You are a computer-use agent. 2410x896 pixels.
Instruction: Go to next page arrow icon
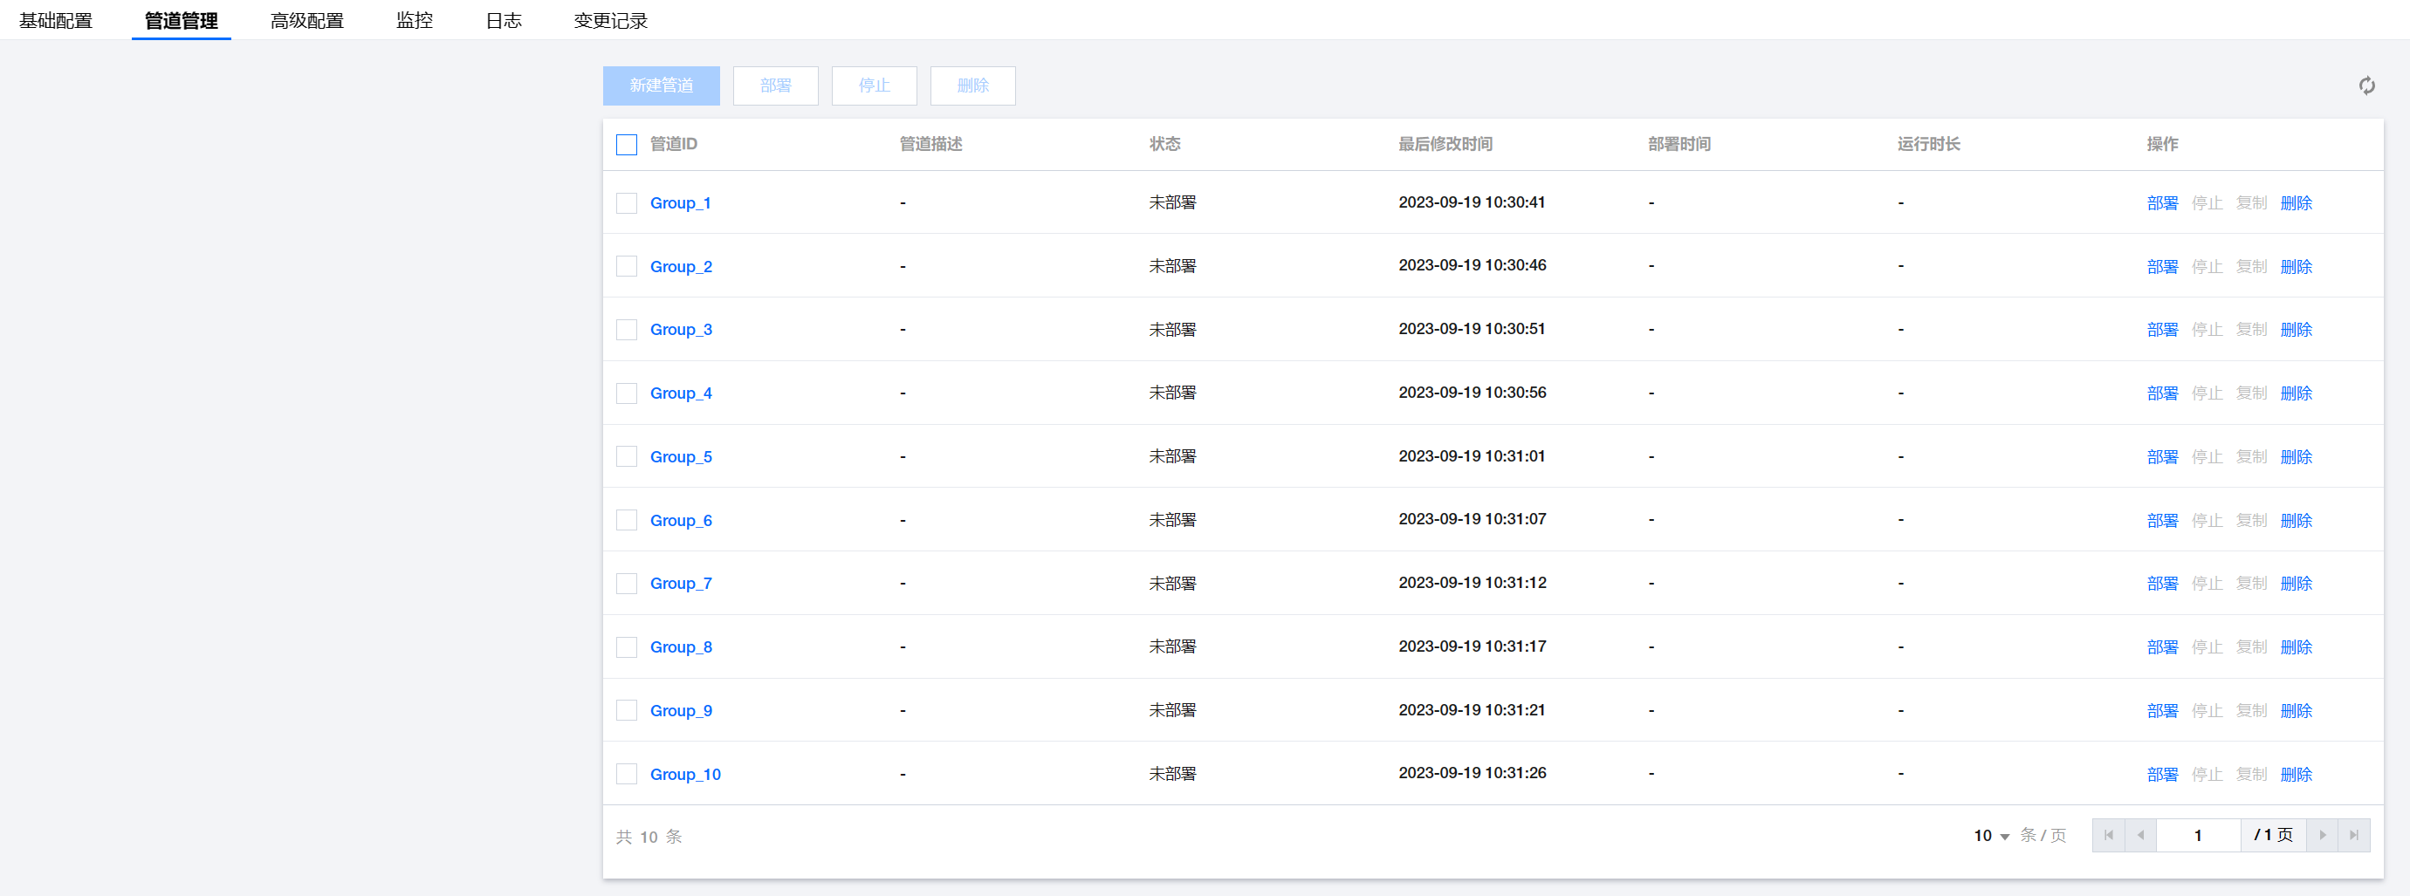click(x=2322, y=835)
